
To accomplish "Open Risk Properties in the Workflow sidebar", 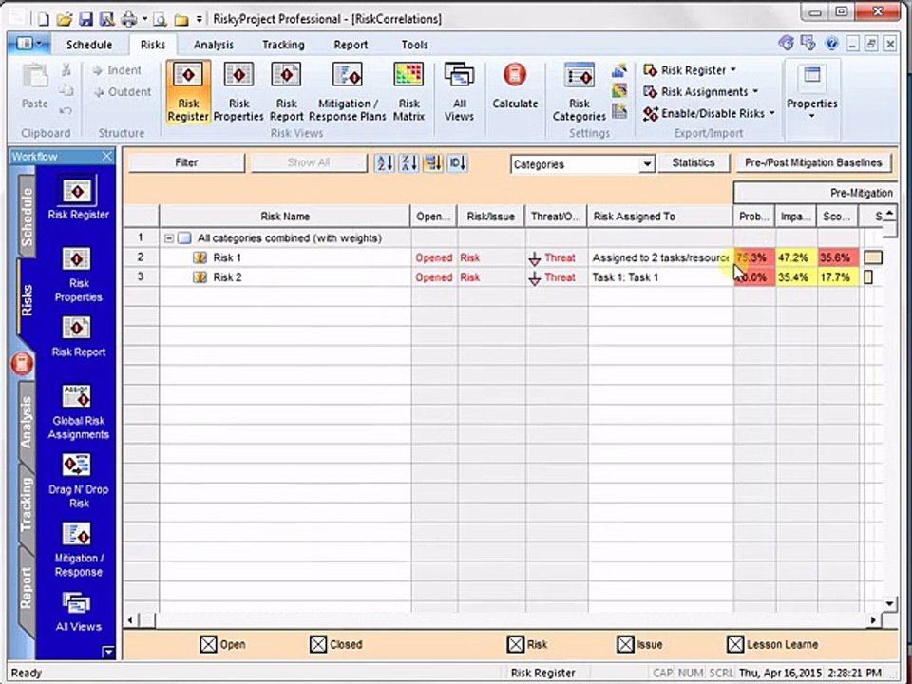I will [x=79, y=275].
